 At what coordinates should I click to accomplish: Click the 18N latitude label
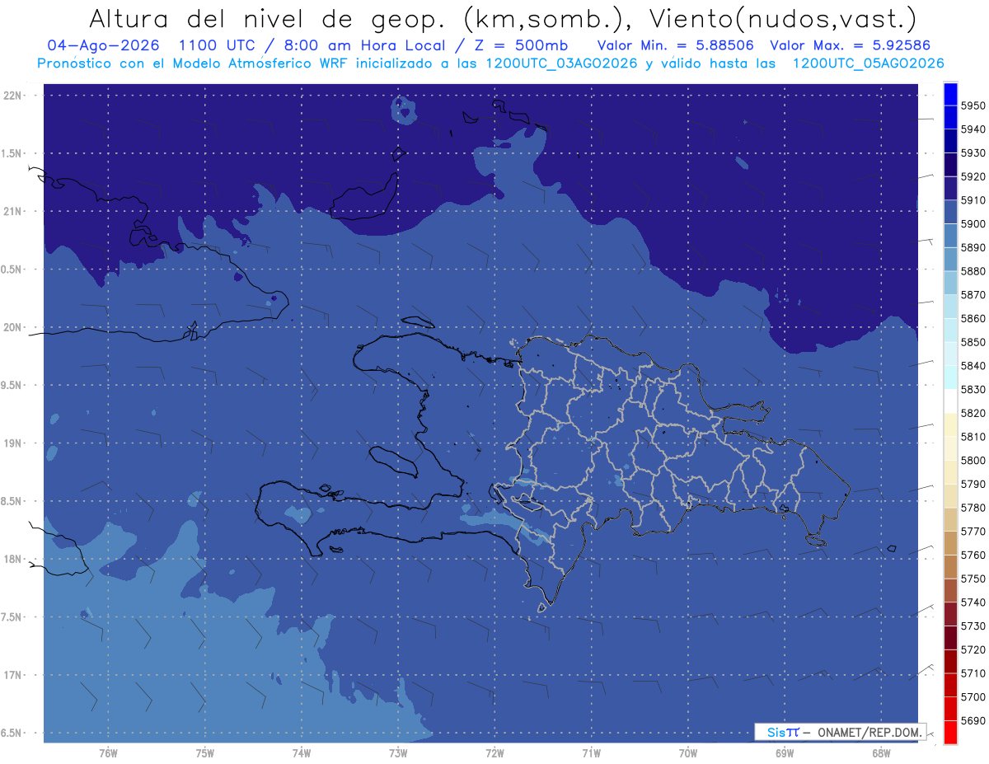point(12,559)
